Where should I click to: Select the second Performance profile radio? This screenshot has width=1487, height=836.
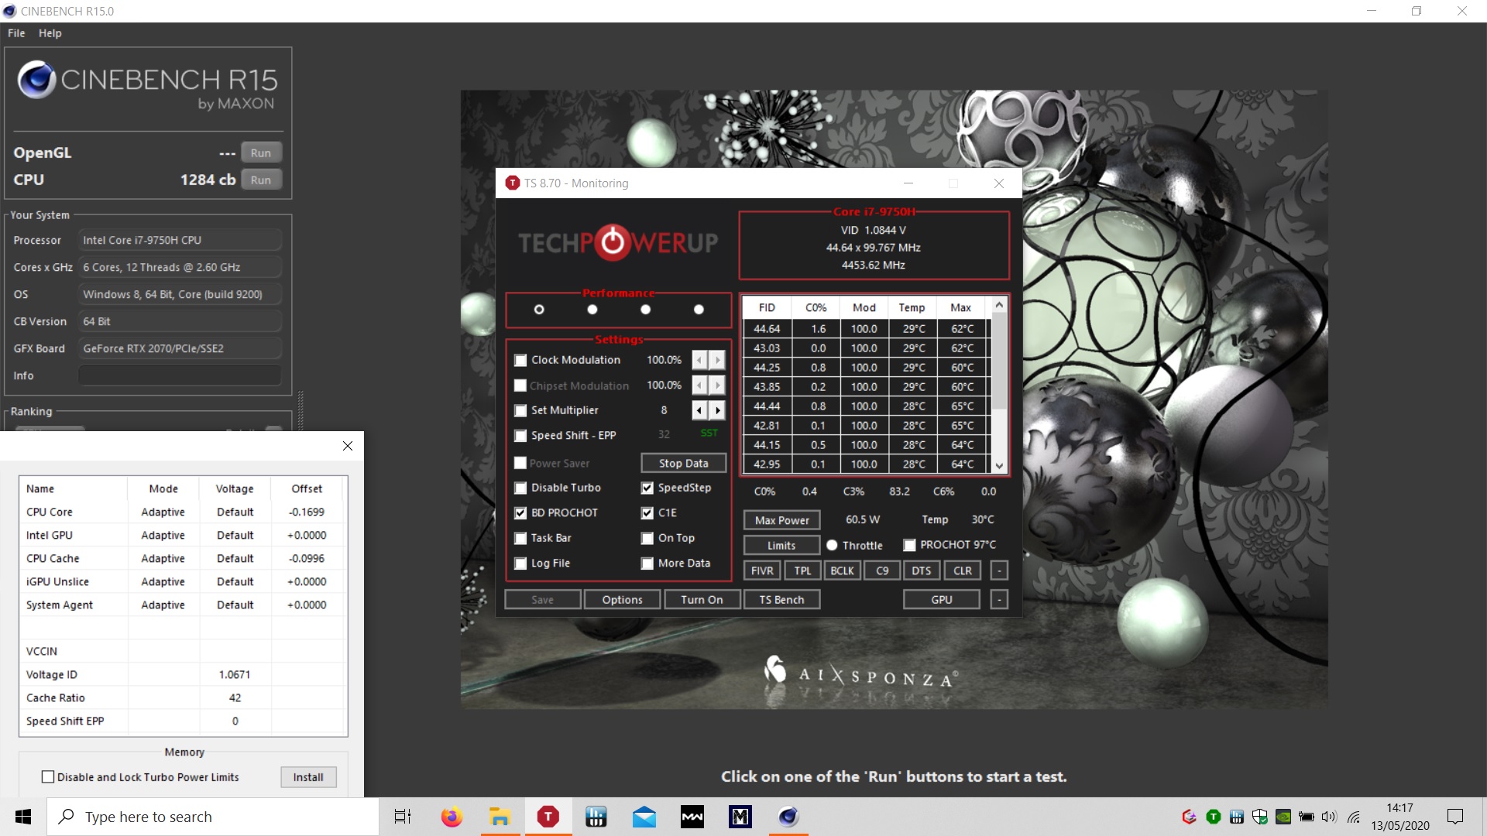592,310
